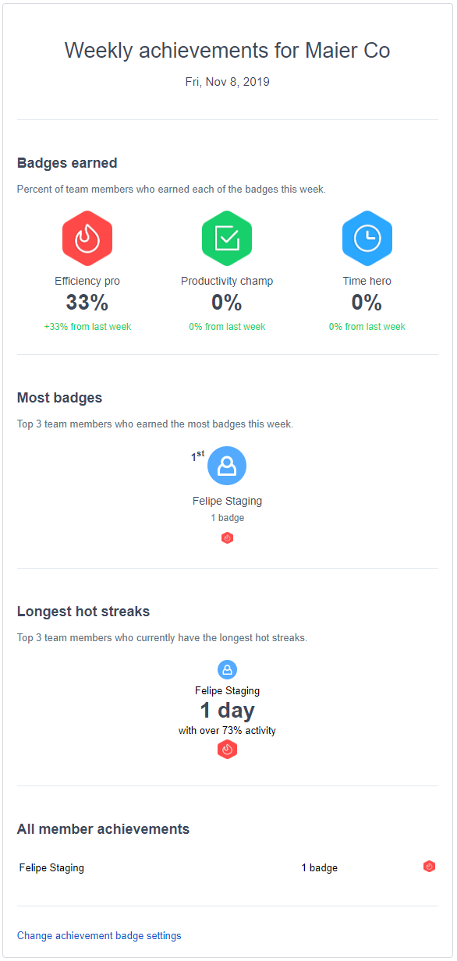Image resolution: width=457 pixels, height=961 pixels.
Task: Click the red Efficiency pro flame badge
Action: coord(87,238)
